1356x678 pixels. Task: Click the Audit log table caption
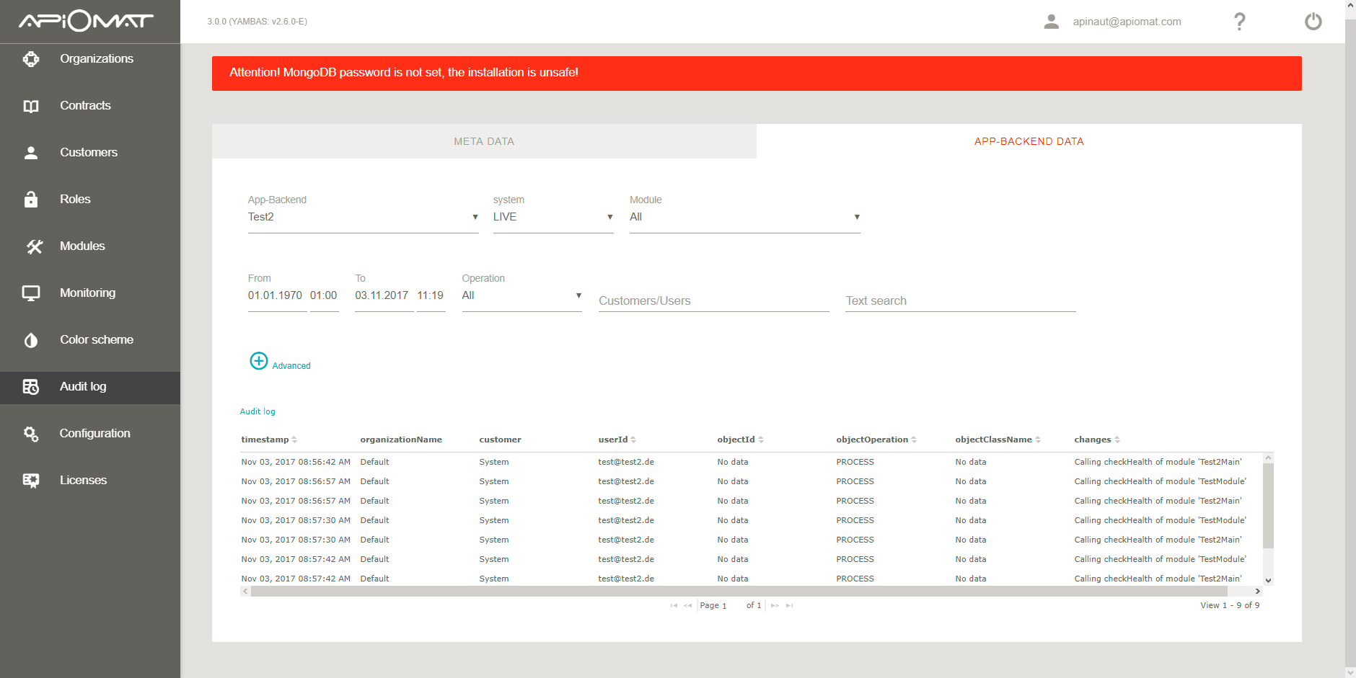pyautogui.click(x=257, y=412)
